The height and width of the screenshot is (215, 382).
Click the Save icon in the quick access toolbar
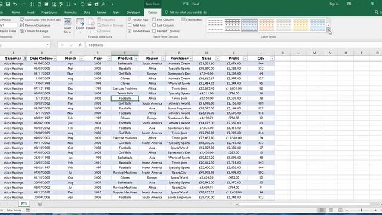point(8,4)
